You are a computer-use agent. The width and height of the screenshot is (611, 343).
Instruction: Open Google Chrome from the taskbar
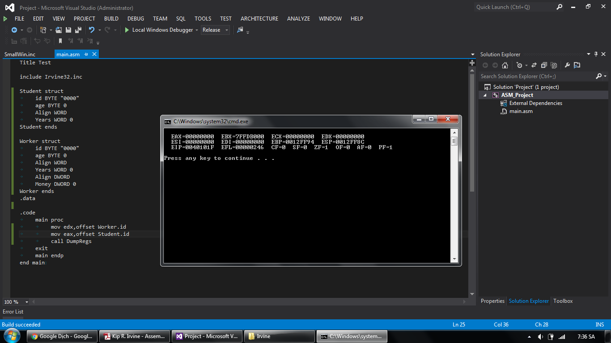[x=62, y=336]
